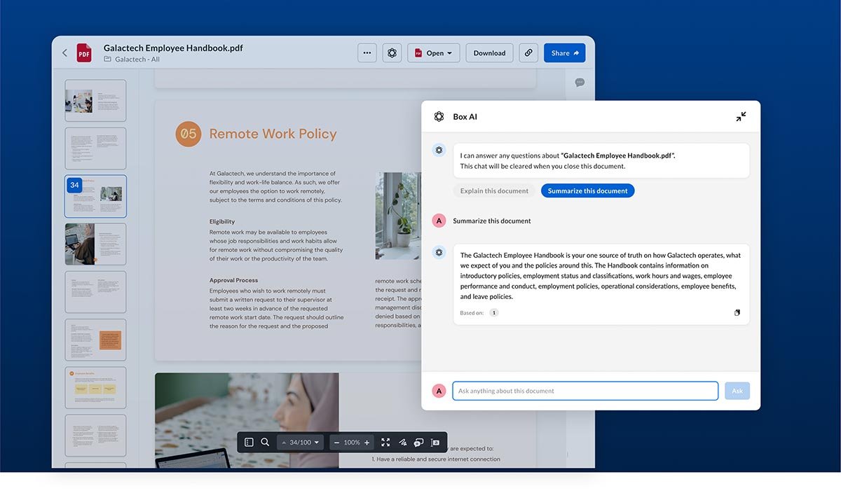Select the region comment tool icon

436,442
